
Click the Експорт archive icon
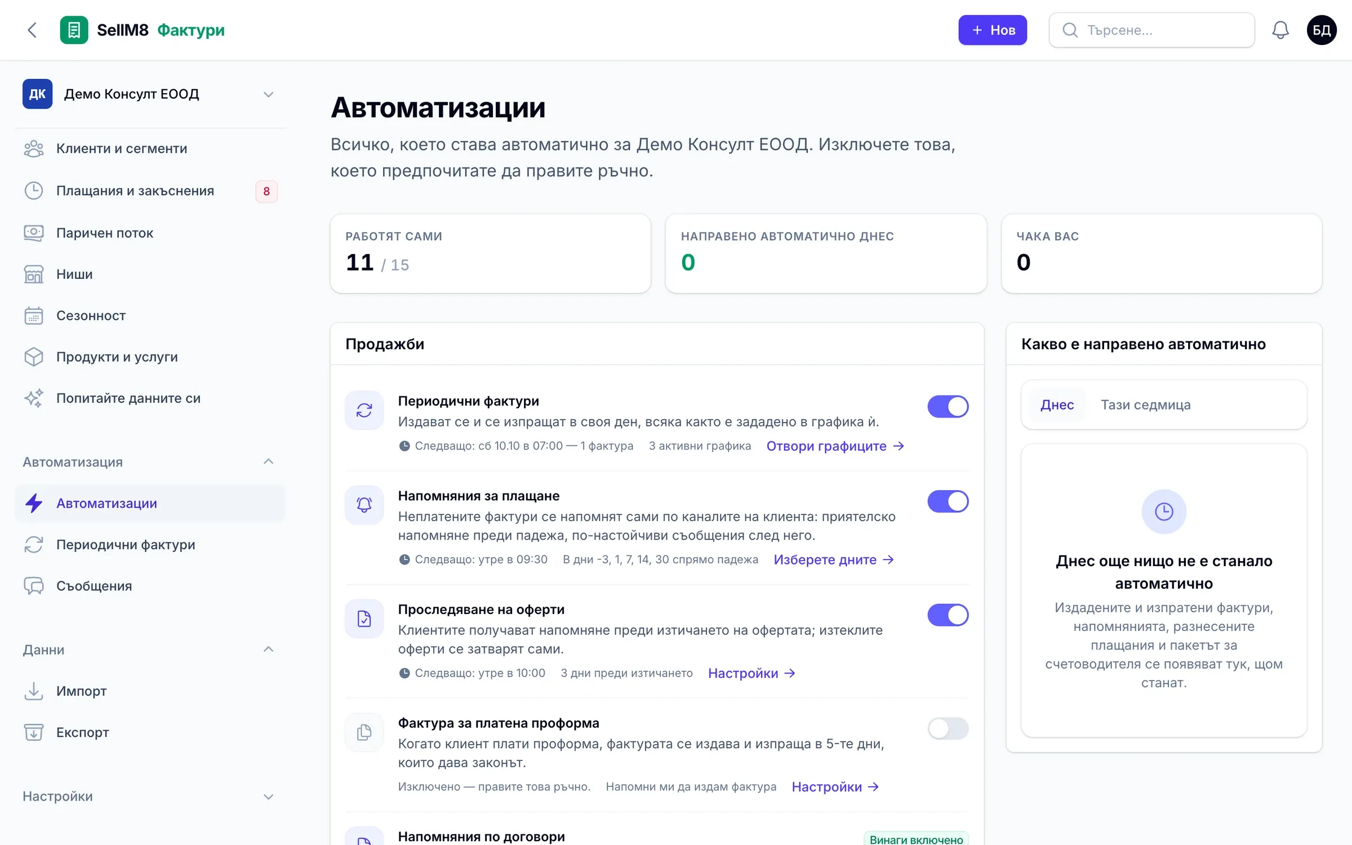click(x=34, y=732)
